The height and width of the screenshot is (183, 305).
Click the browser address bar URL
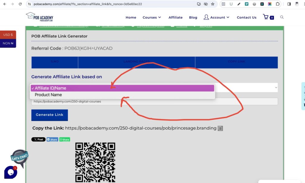click(88, 4)
